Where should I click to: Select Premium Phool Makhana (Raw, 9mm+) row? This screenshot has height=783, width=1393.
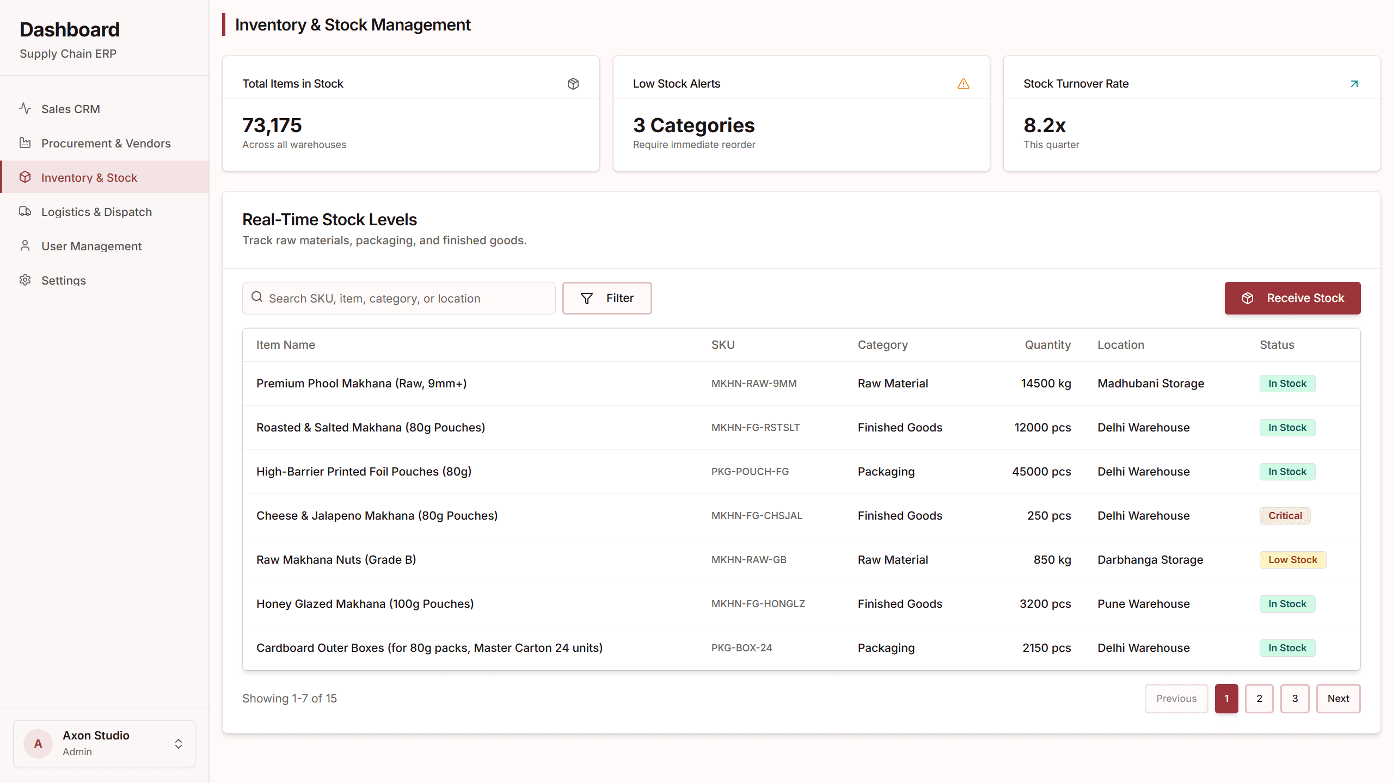click(801, 384)
